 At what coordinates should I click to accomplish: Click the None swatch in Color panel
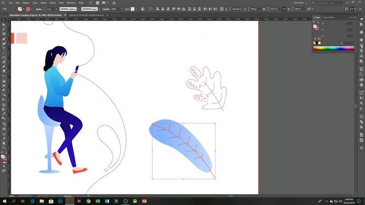[314, 43]
